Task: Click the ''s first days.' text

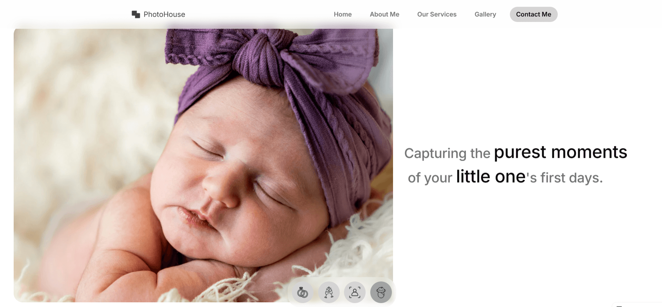Action: pyautogui.click(x=565, y=178)
